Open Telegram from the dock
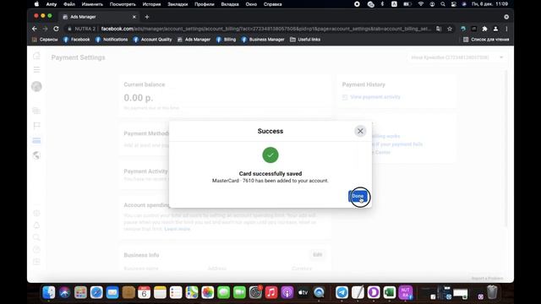The height and width of the screenshot is (304, 541). click(x=342, y=293)
